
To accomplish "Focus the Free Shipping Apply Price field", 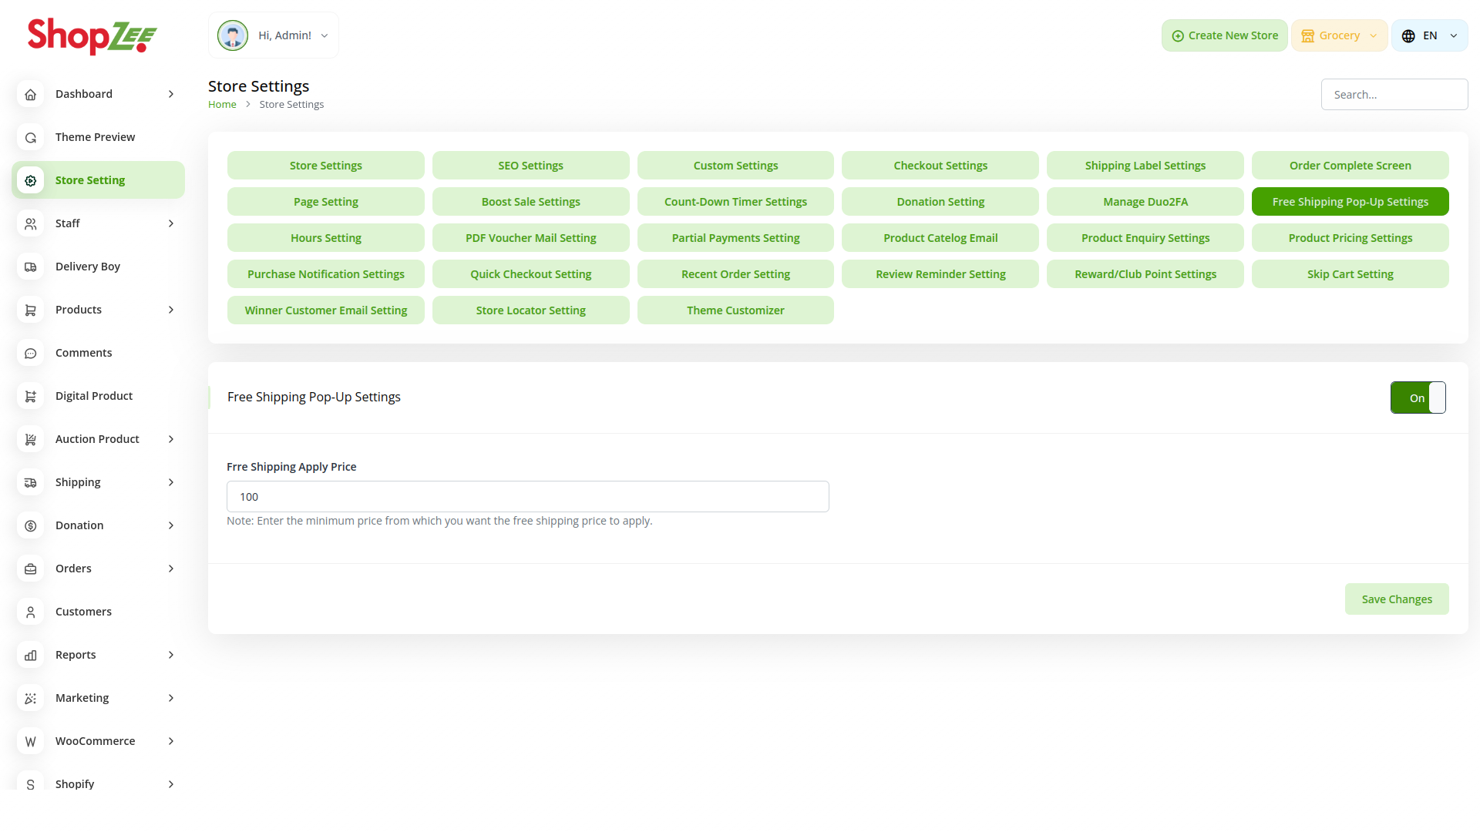I will pos(527,497).
